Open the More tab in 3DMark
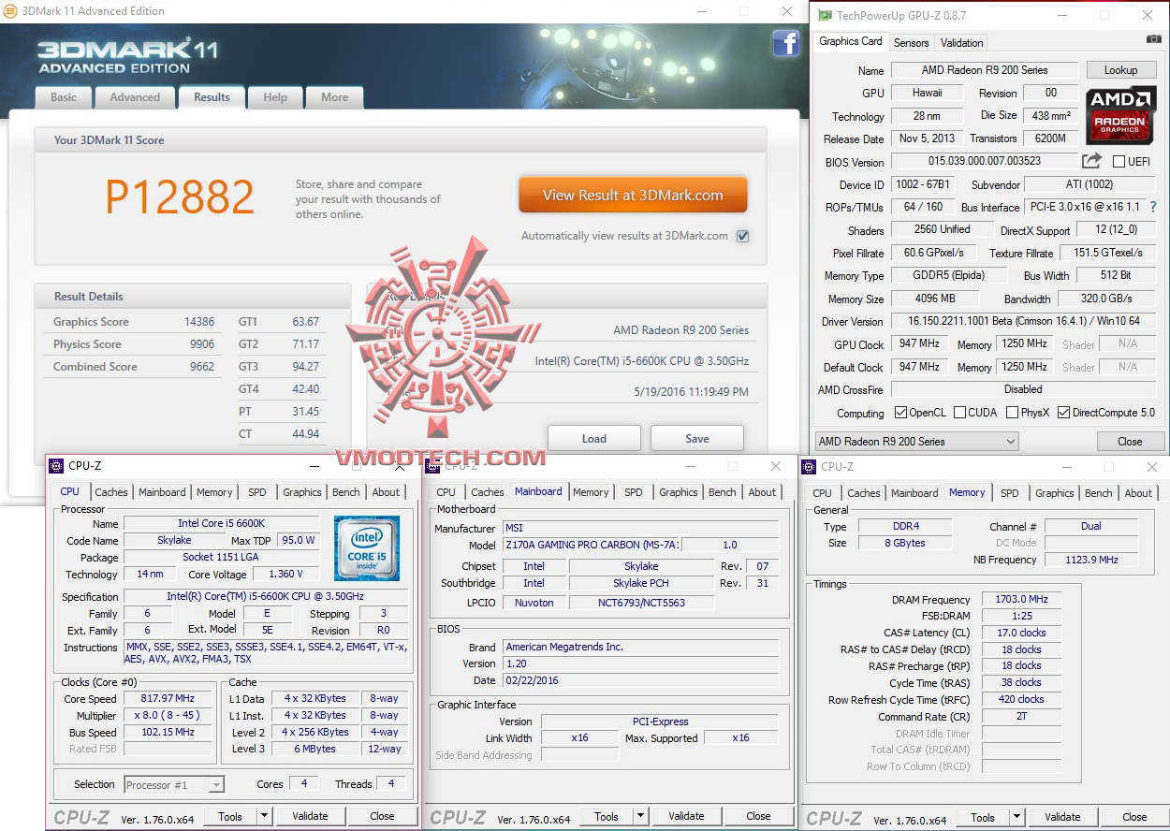The image size is (1170, 831). 334,97
